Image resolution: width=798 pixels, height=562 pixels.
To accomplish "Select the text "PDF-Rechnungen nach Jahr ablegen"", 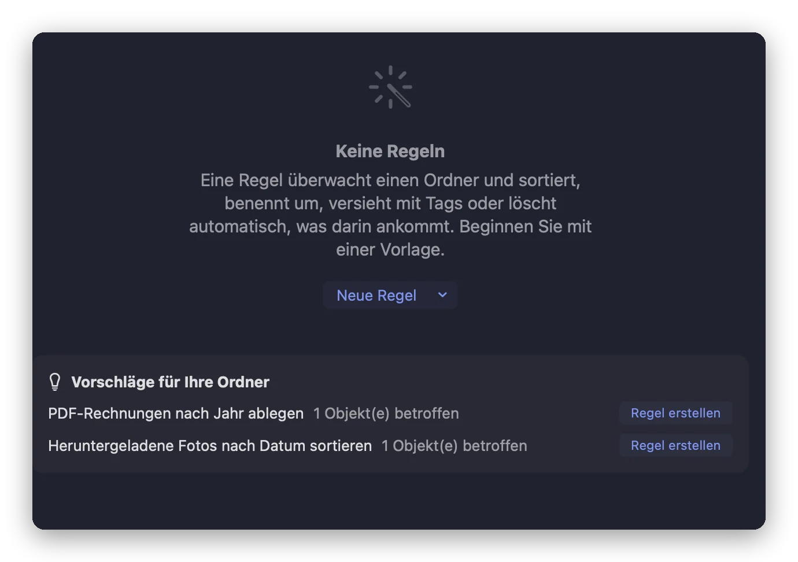I will tap(176, 413).
